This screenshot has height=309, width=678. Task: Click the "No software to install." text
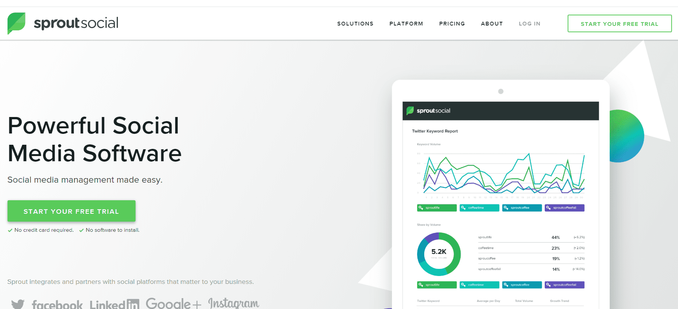[113, 230]
